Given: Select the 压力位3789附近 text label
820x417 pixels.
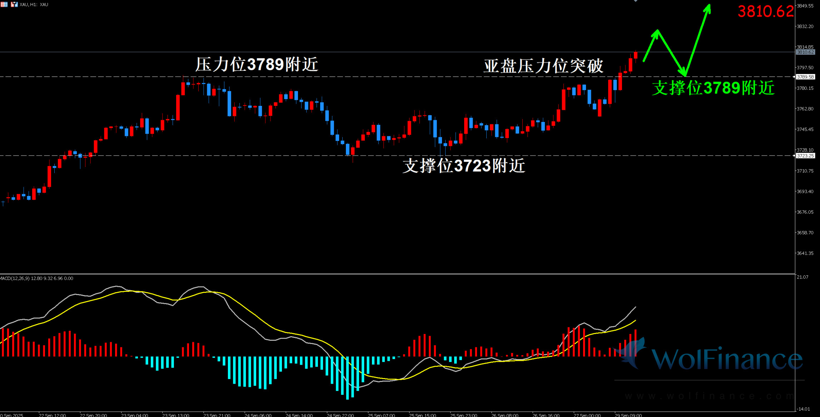Looking at the screenshot, I should [x=257, y=65].
